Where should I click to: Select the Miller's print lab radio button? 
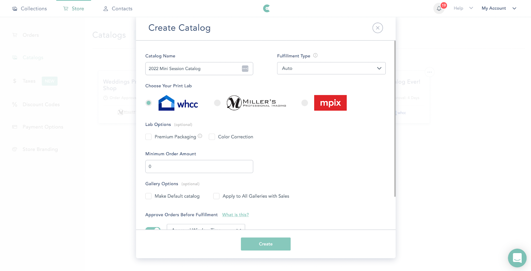point(217,103)
